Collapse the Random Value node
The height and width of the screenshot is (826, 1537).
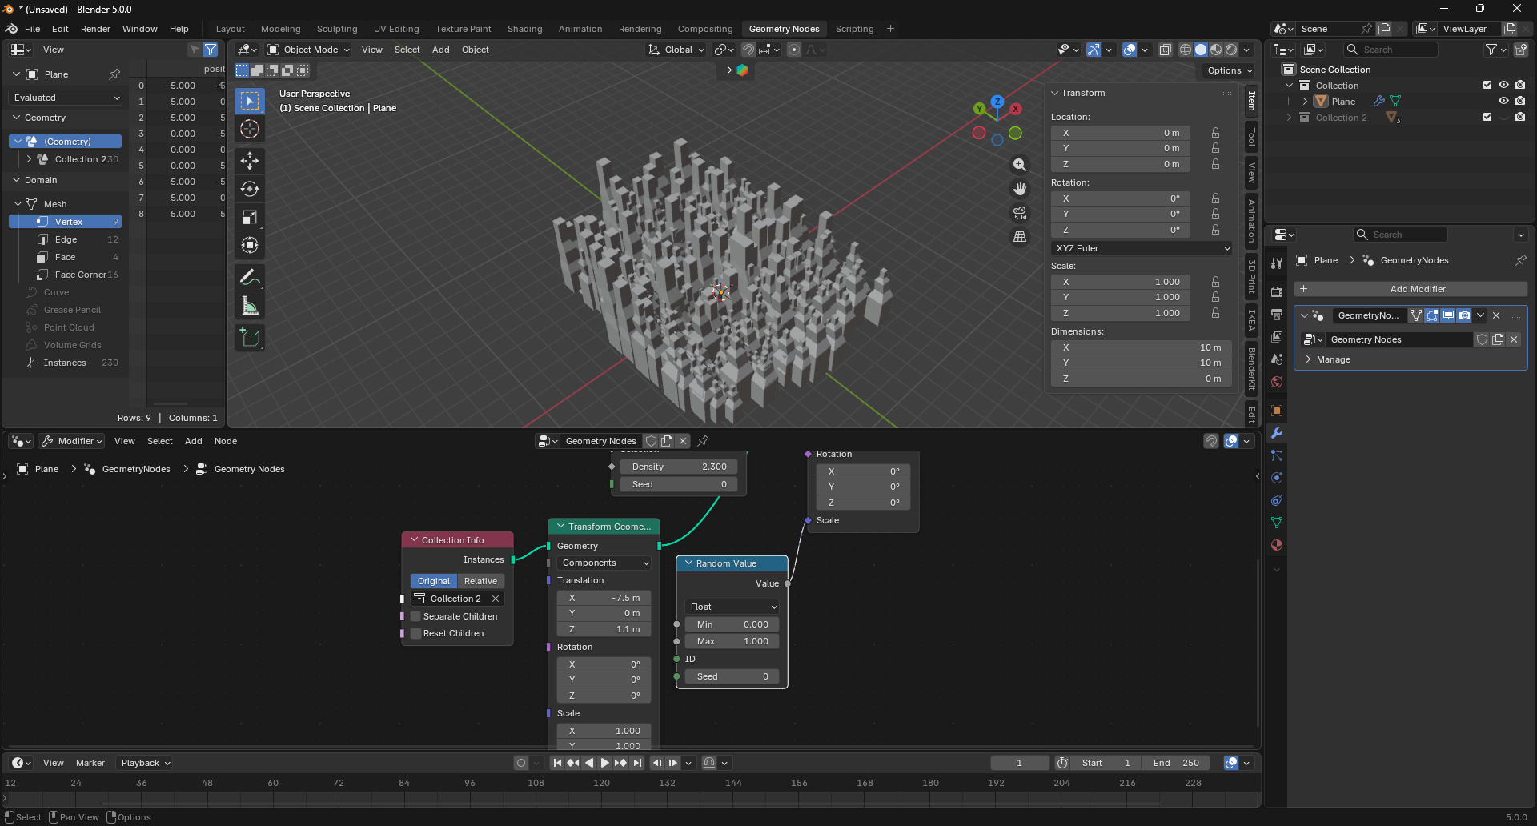pos(688,563)
